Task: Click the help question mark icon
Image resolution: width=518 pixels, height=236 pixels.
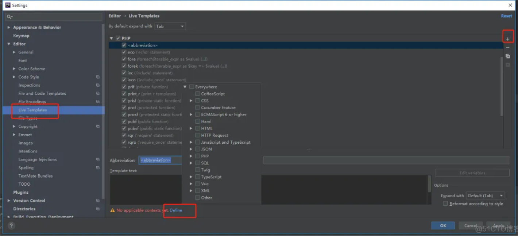Action: click(11, 226)
